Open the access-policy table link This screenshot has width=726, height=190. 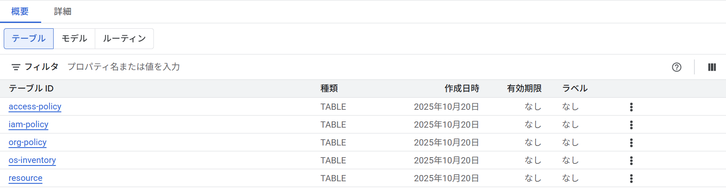coord(35,106)
